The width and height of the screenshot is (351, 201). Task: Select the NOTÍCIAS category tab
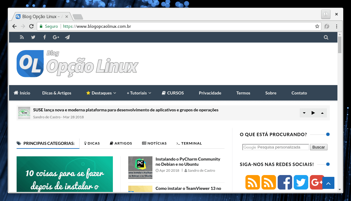(154, 143)
